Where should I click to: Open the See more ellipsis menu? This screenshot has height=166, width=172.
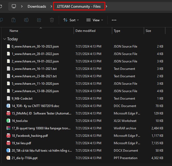click(114, 20)
